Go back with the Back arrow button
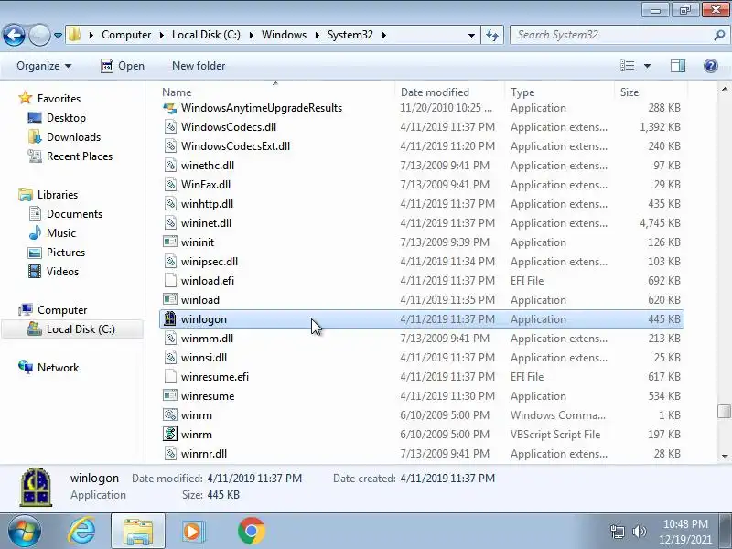 pyautogui.click(x=14, y=35)
